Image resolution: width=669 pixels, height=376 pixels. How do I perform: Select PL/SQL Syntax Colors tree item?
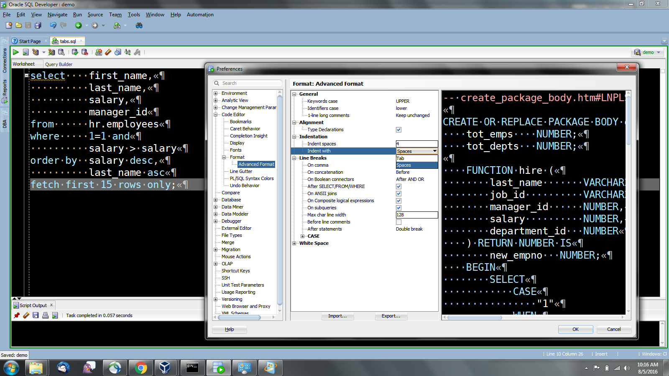point(252,178)
